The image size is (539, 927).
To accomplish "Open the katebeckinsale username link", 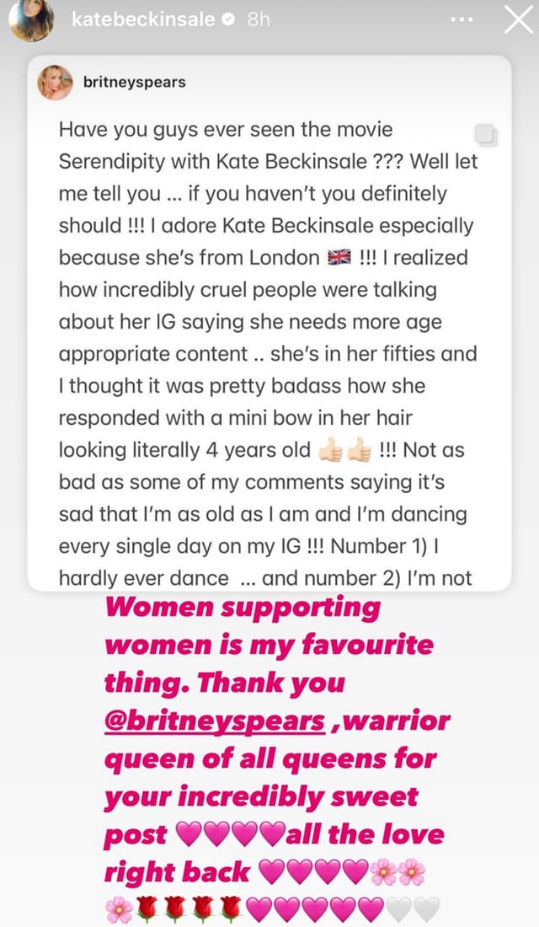I will pyautogui.click(x=143, y=20).
